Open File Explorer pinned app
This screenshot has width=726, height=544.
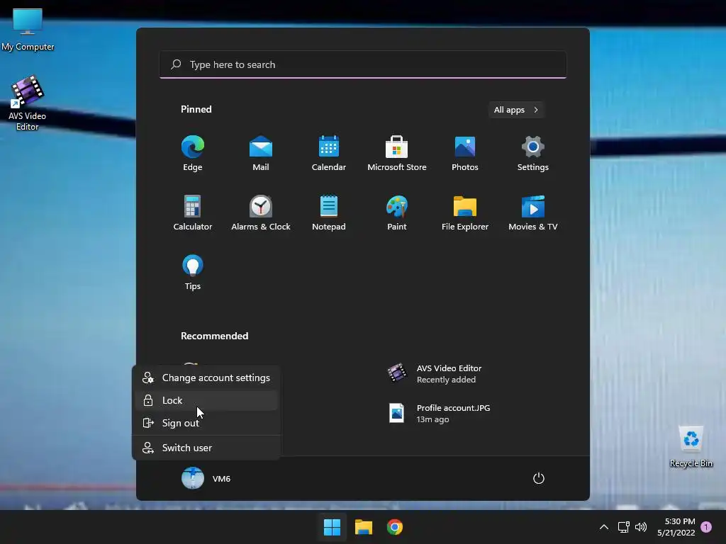465,212
